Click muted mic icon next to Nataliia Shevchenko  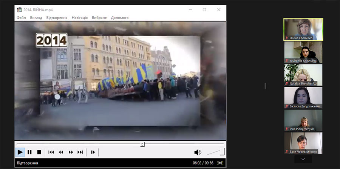[287, 83]
